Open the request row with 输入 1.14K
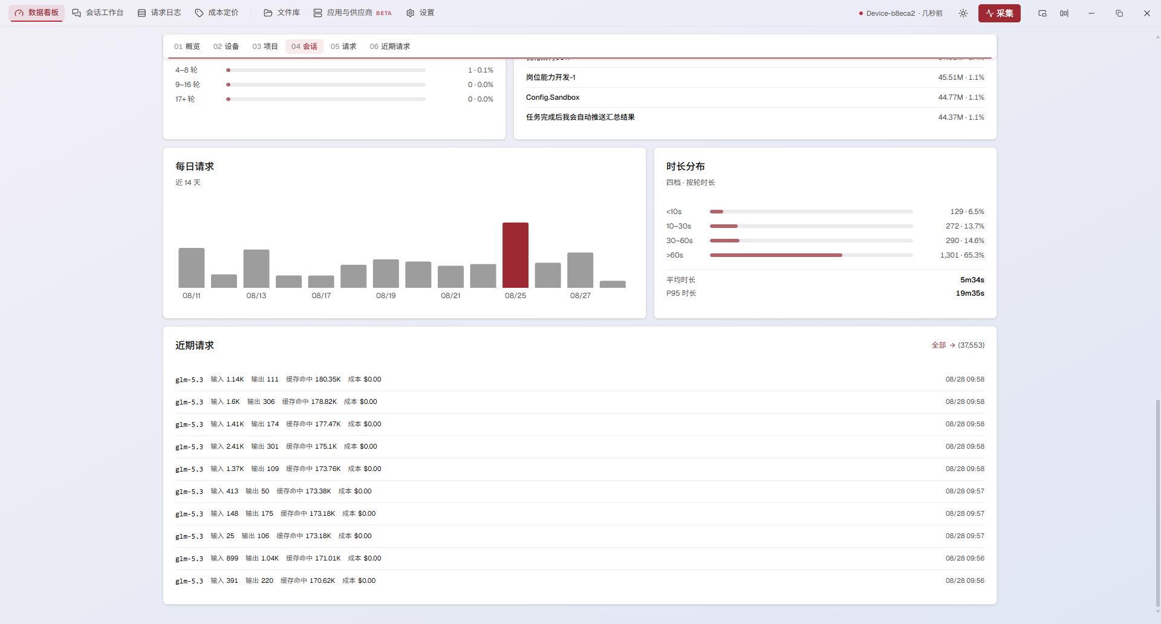This screenshot has width=1161, height=624. tap(580, 380)
